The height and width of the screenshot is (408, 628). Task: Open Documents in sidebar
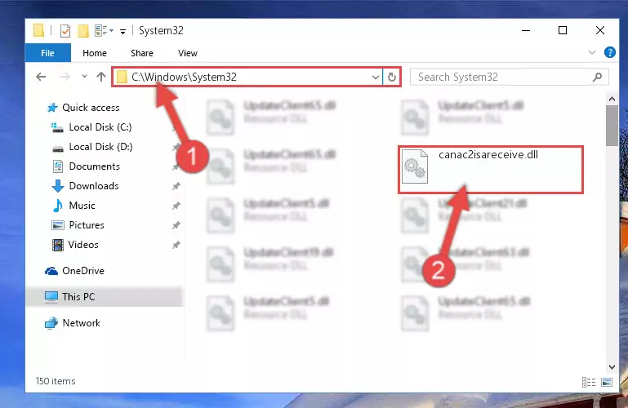coord(94,166)
